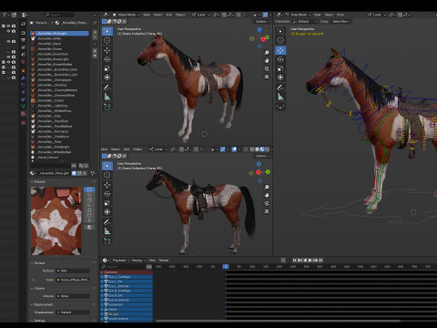This screenshot has height=328, width=437.
Task: Click the pan hand icon in top viewport
Action: click(267, 60)
